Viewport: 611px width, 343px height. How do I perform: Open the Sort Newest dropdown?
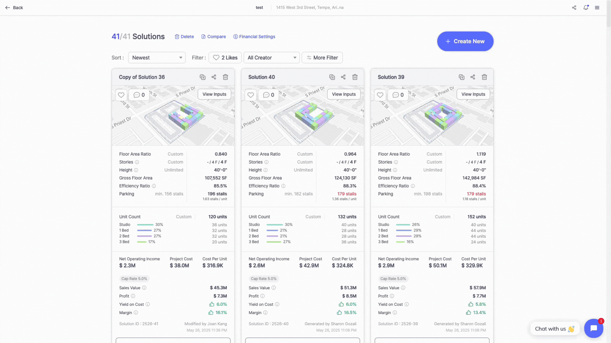coord(157,58)
